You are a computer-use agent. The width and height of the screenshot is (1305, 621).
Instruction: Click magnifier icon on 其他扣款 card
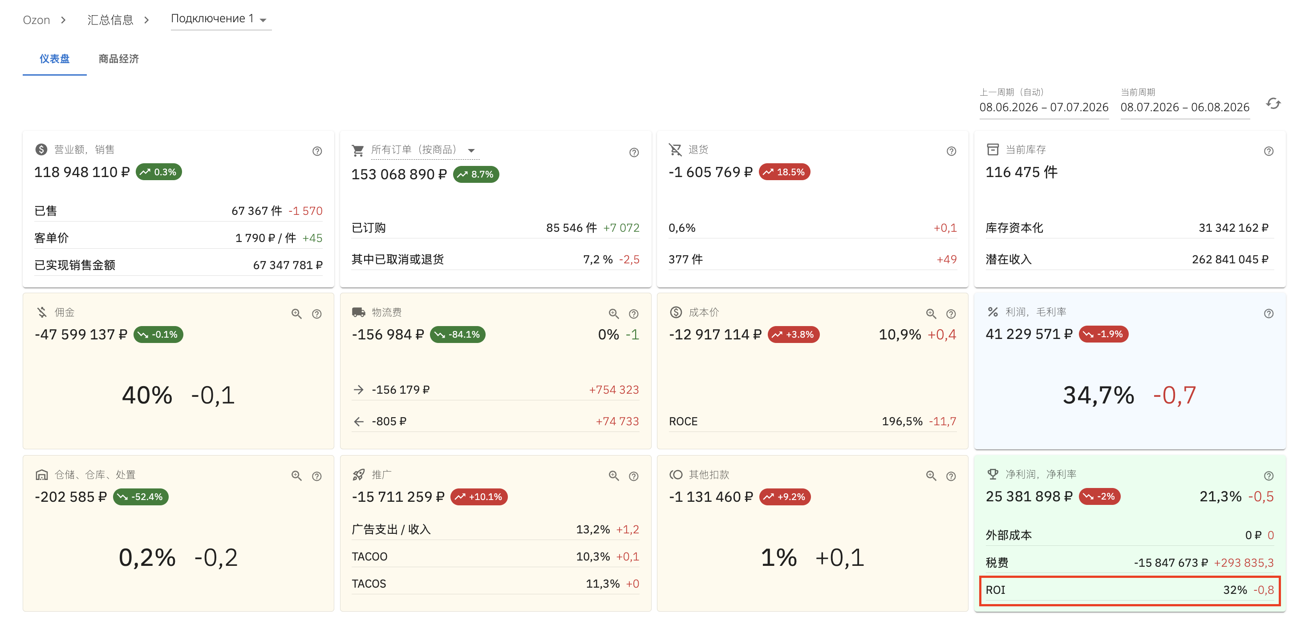click(931, 476)
